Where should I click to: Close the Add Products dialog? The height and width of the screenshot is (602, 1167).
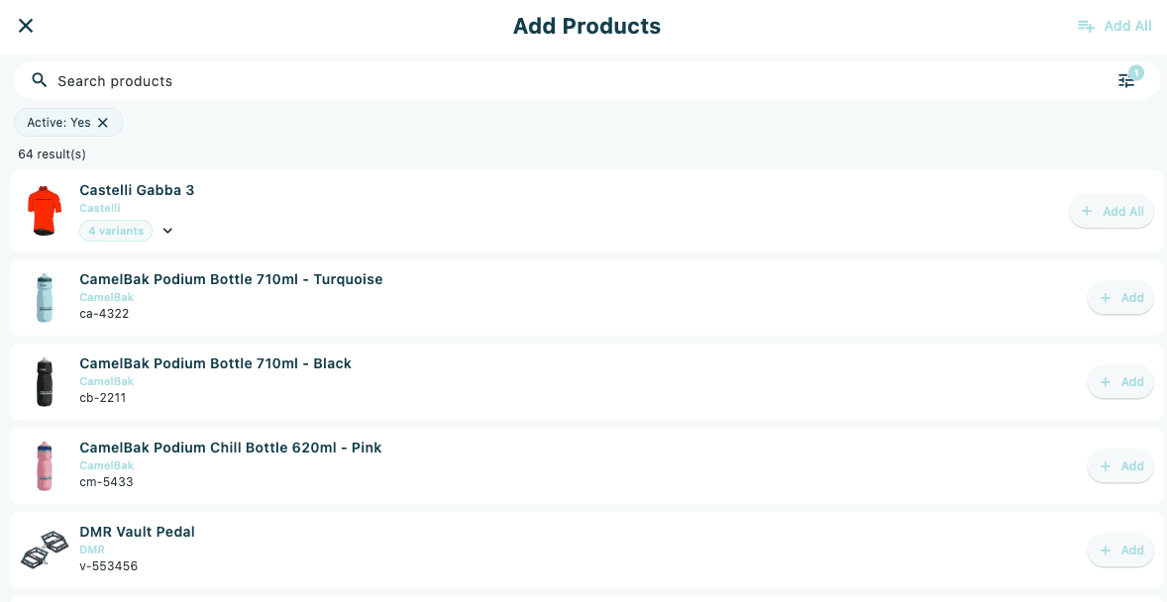[x=26, y=26]
